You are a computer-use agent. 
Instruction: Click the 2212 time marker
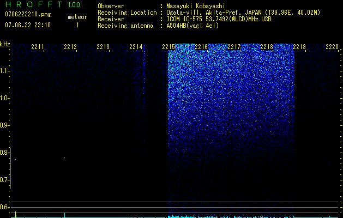[70, 47]
